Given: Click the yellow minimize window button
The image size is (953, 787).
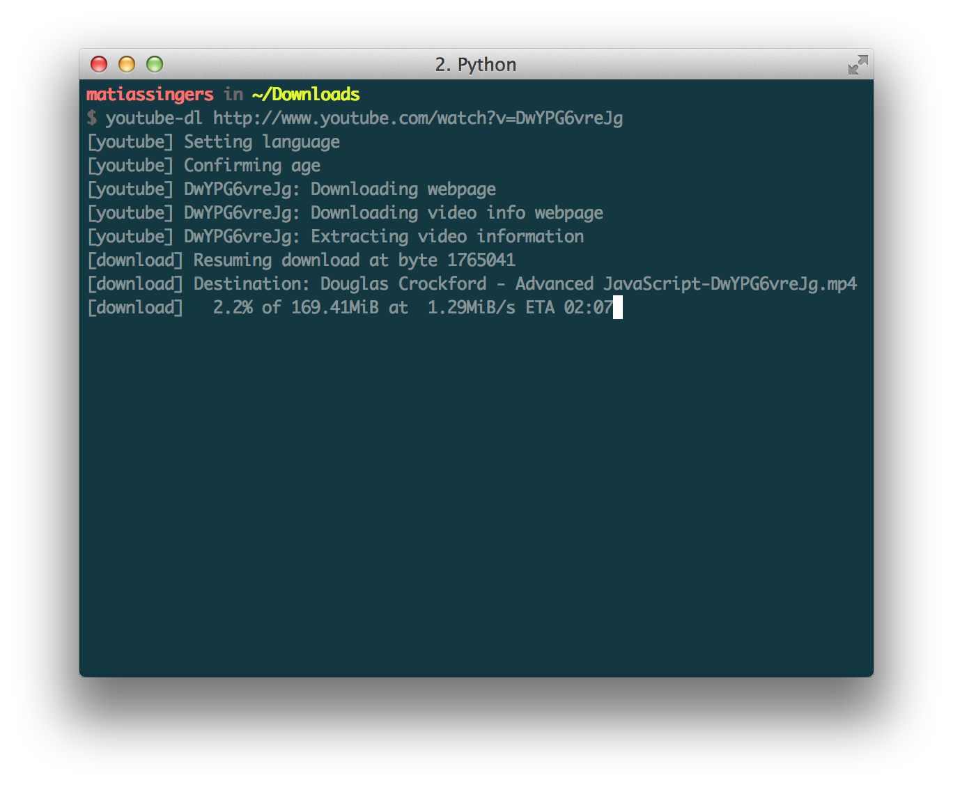Looking at the screenshot, I should click(127, 64).
